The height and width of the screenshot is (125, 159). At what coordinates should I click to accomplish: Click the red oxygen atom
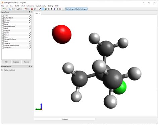(x=62, y=34)
